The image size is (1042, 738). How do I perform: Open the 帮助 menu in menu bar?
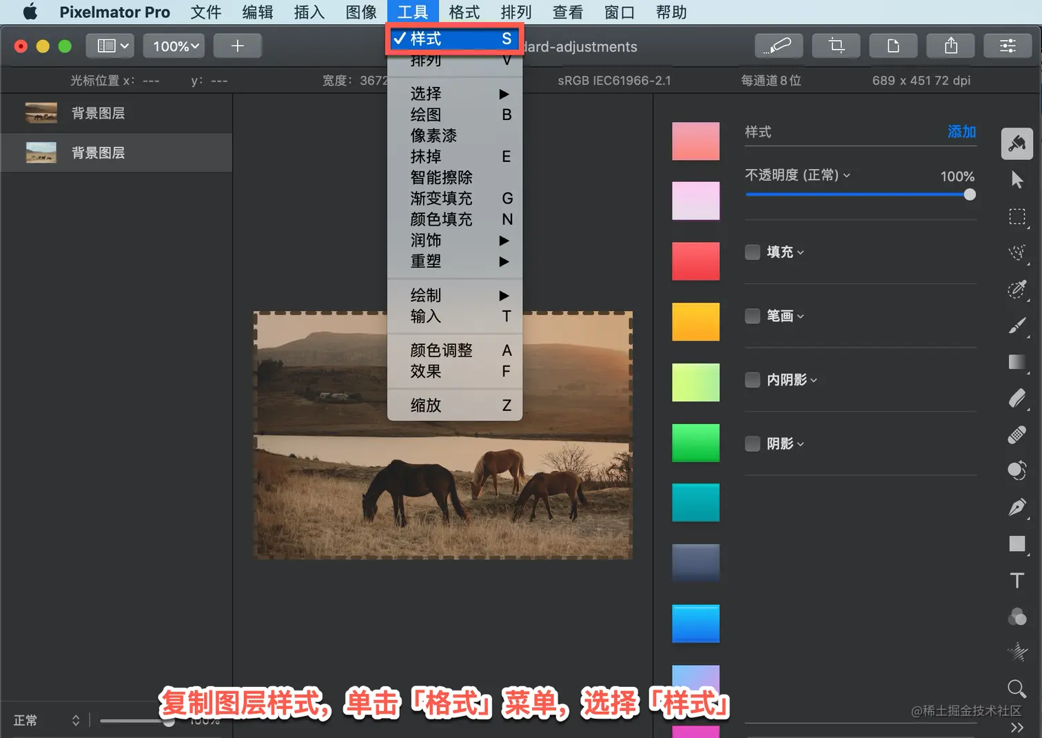pos(671,12)
